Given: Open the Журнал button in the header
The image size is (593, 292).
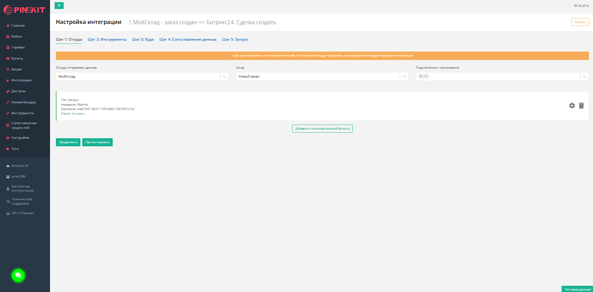Looking at the screenshot, I should 580,22.
